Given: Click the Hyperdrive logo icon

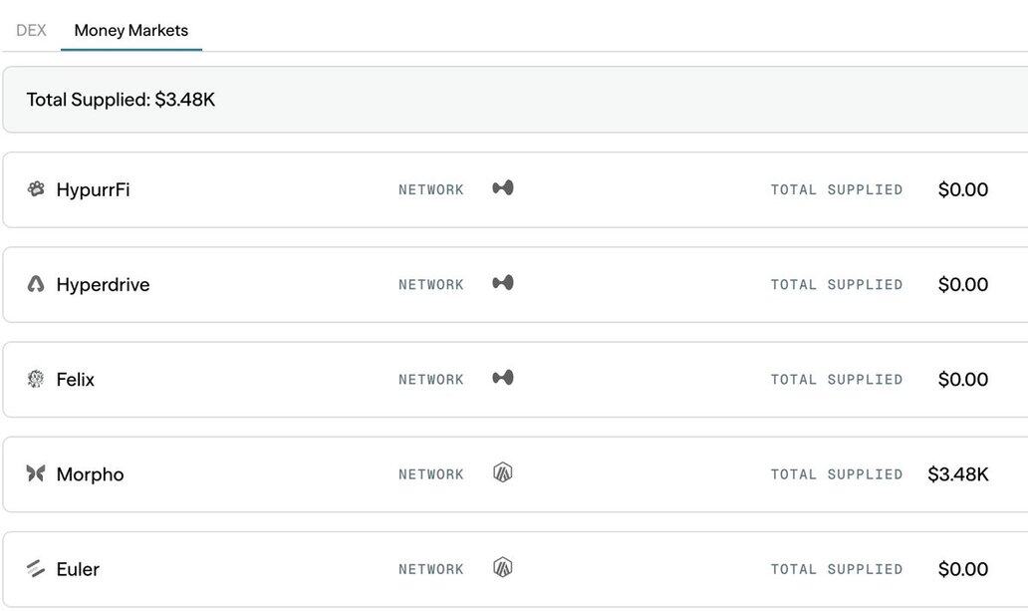Looking at the screenshot, I should point(36,284).
